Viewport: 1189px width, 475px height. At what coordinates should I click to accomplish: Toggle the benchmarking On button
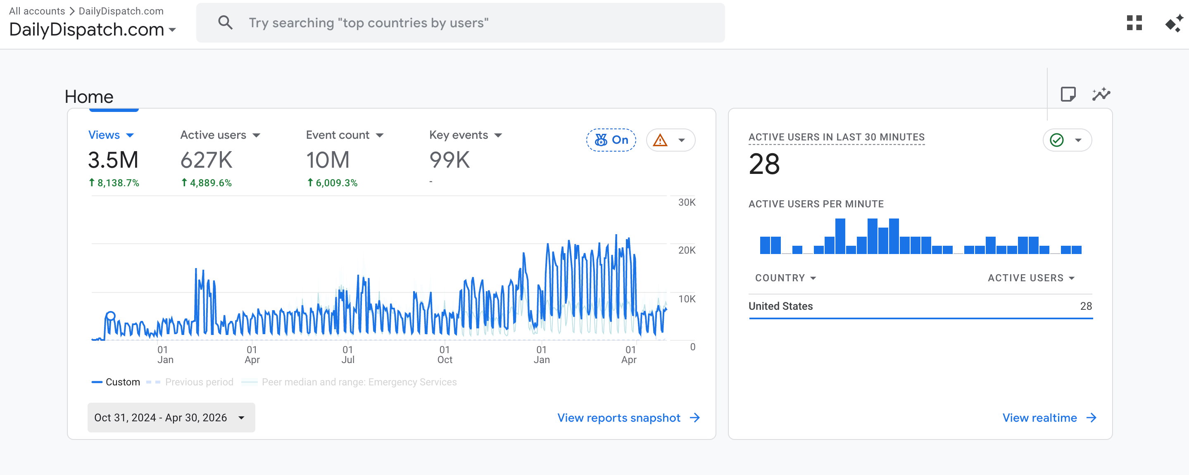611,140
